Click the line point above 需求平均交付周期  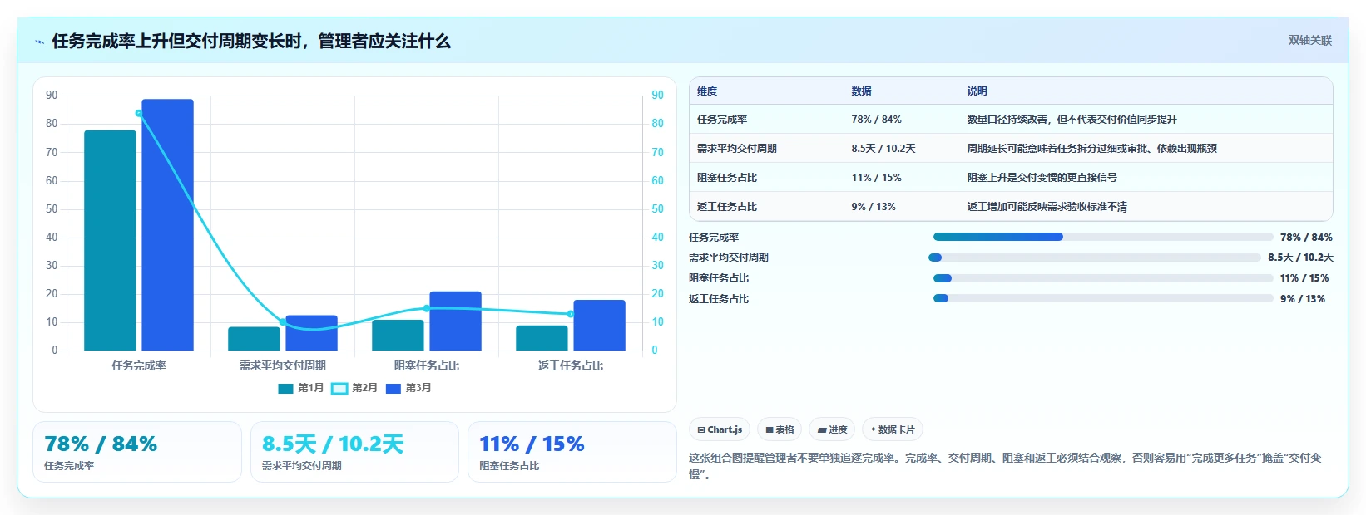coord(283,322)
